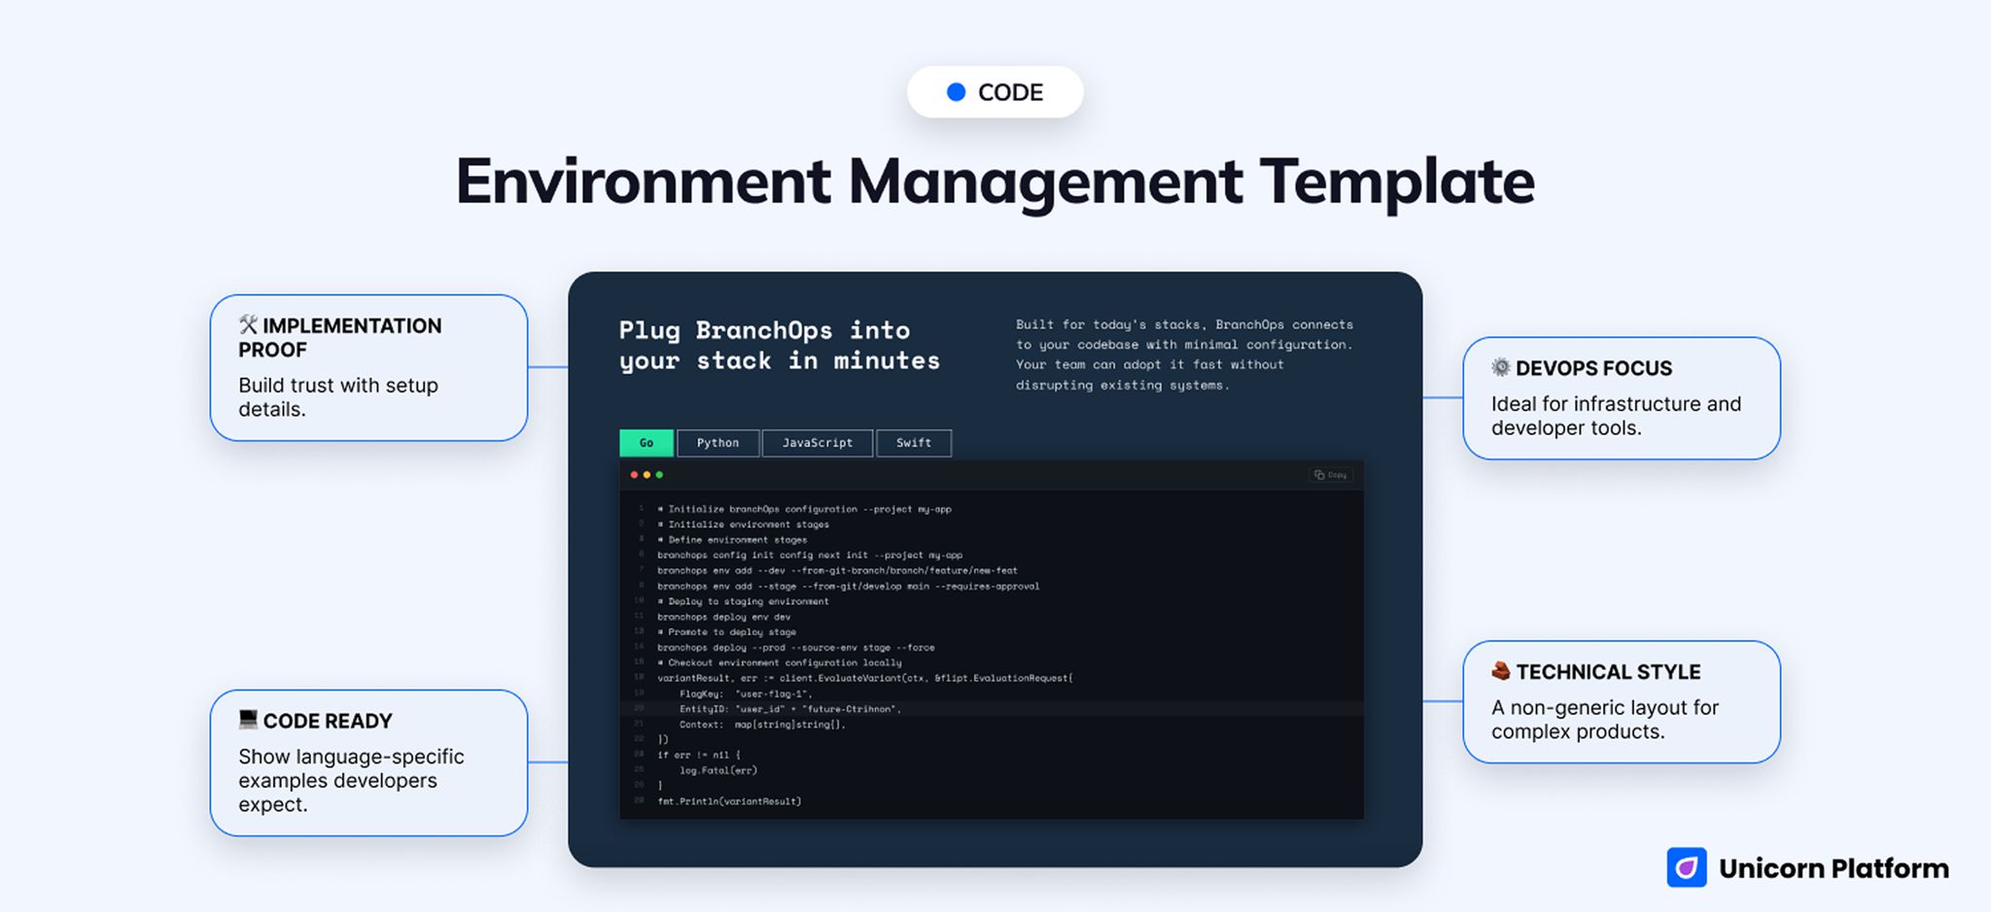Click the 'Built for today's stacks' description
The height and width of the screenshot is (912, 1991).
1184,355
